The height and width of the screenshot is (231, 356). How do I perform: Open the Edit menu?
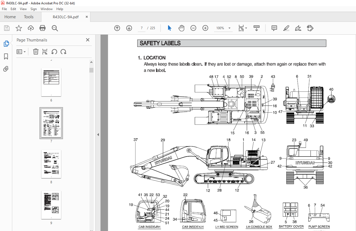click(x=13, y=9)
